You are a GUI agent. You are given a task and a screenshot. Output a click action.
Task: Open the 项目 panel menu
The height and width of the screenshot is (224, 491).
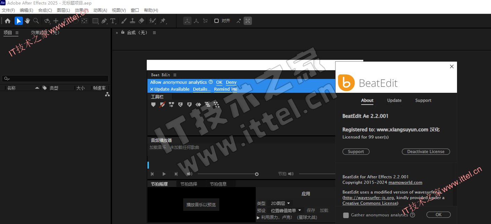tap(17, 33)
